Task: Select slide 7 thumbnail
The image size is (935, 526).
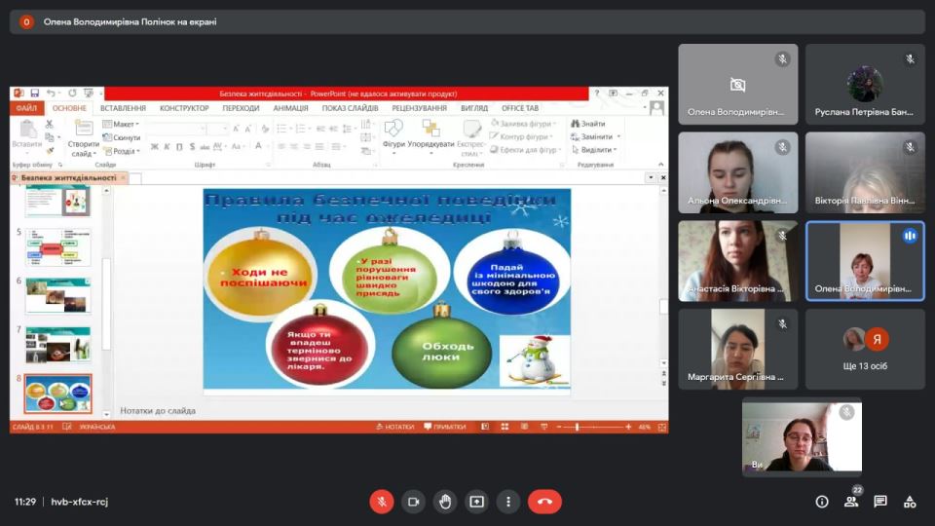Action: [x=57, y=345]
